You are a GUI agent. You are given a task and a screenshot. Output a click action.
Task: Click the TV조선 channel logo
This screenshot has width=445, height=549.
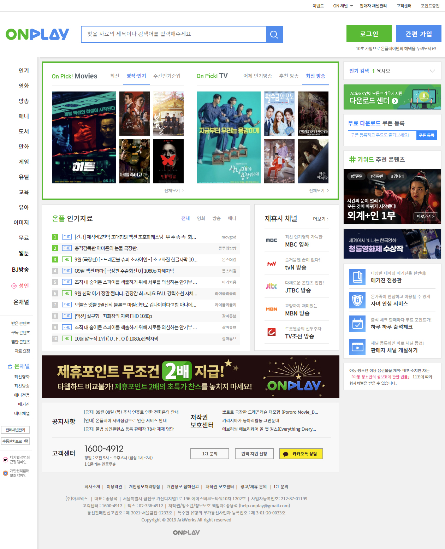(271, 332)
